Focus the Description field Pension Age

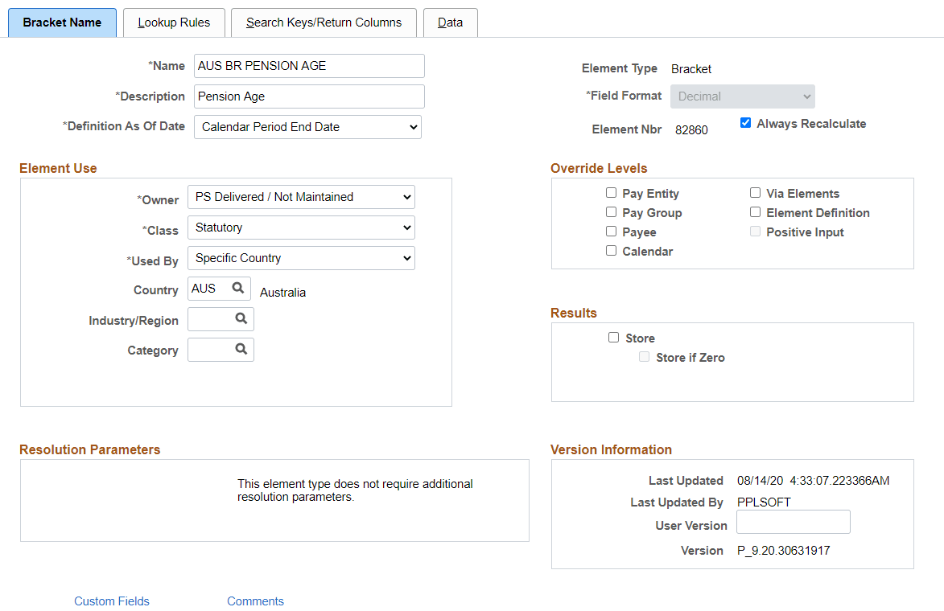tap(309, 96)
